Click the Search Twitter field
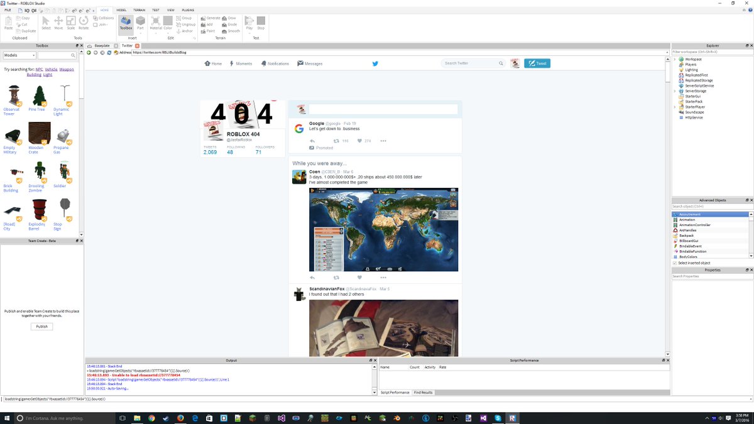The image size is (754, 424). click(x=474, y=63)
